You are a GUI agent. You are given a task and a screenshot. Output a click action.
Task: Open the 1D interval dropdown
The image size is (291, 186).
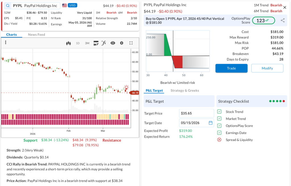click(x=78, y=43)
